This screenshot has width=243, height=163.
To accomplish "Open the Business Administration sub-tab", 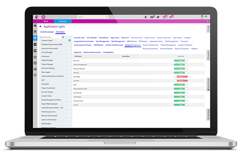I will pos(92,52).
